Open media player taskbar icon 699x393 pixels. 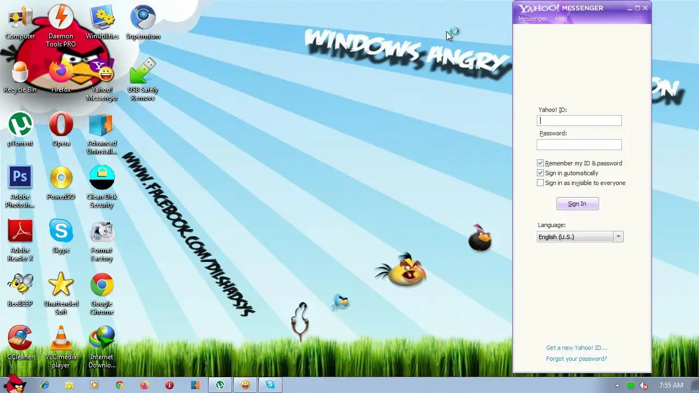(94, 385)
